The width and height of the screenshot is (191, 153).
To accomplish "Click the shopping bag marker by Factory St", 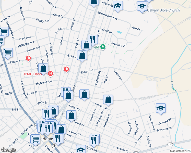I will click(108, 99).
